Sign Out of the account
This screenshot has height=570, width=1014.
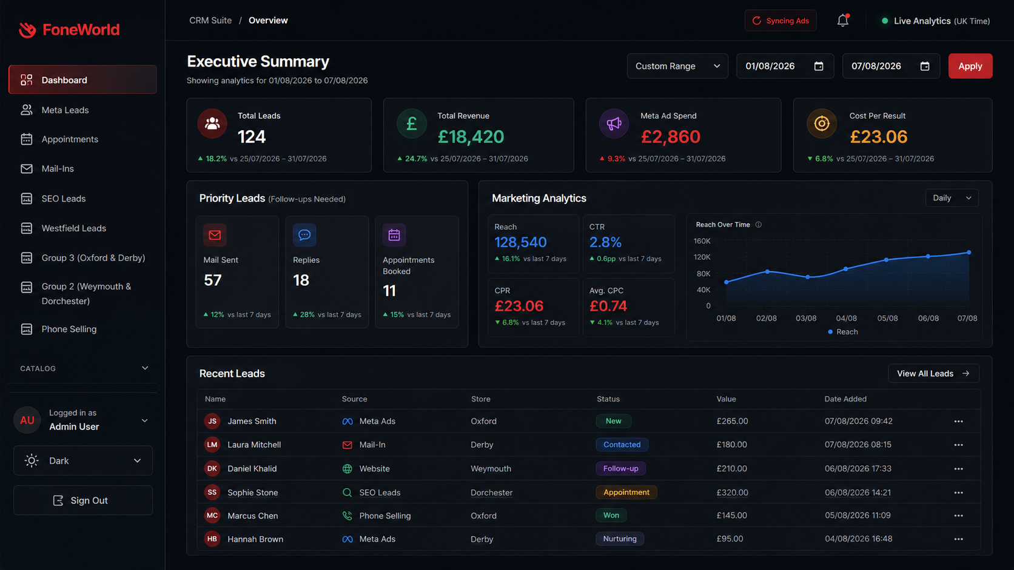click(83, 500)
